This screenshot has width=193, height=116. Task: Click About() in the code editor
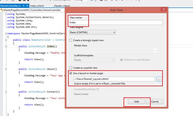coord(52,69)
